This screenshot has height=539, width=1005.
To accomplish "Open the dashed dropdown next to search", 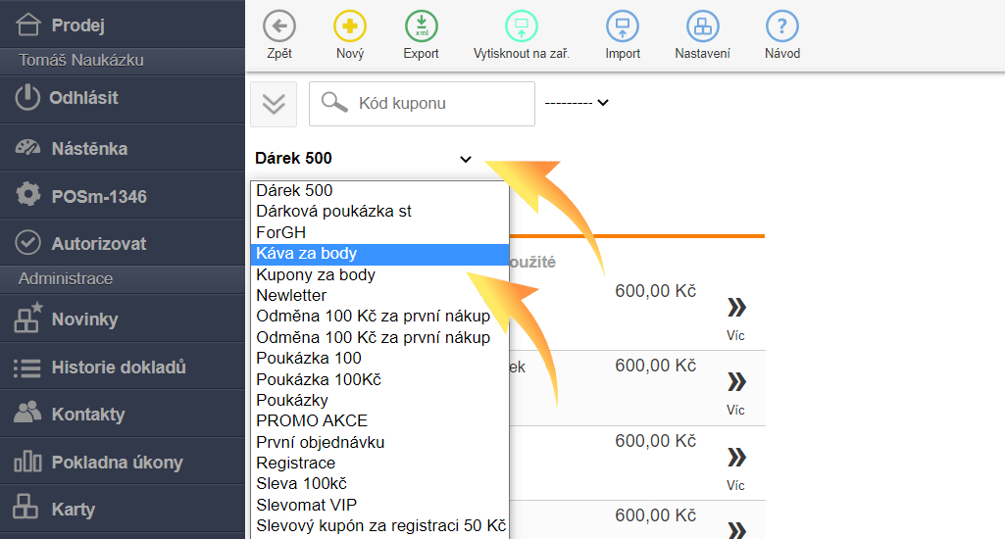I will (x=577, y=103).
